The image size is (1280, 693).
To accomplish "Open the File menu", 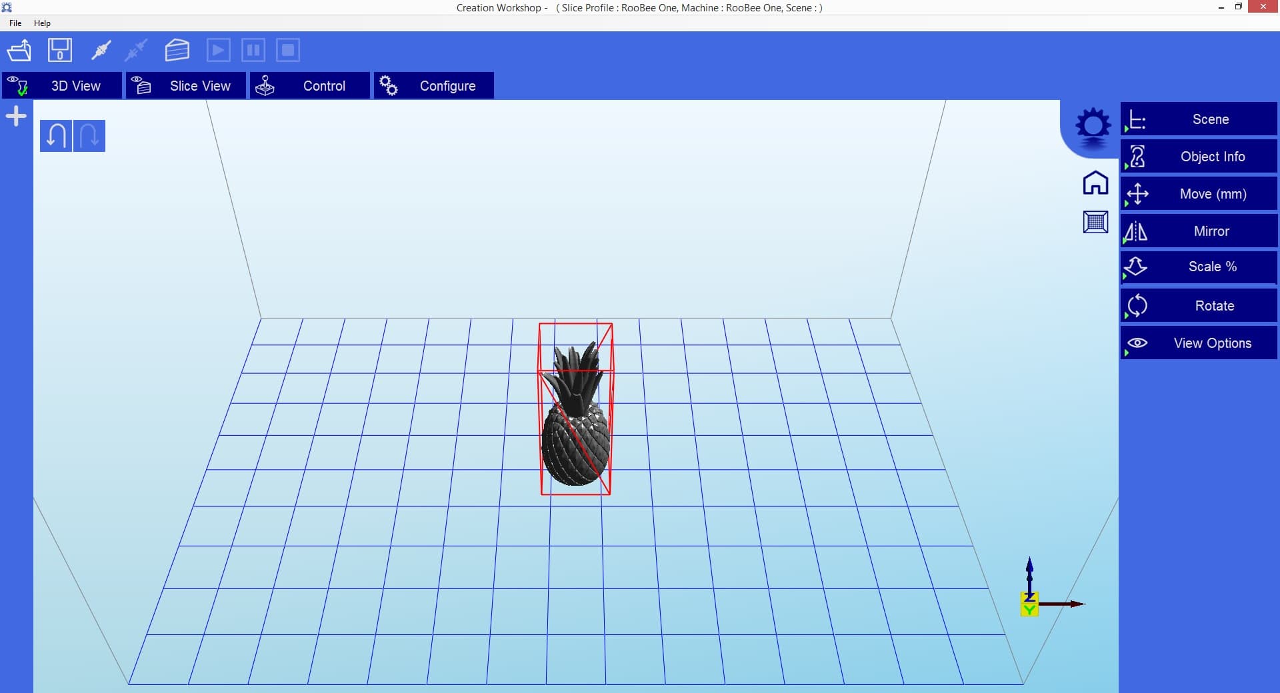I will (15, 23).
